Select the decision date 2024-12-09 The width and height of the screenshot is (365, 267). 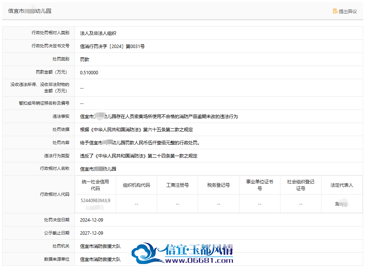(x=91, y=220)
